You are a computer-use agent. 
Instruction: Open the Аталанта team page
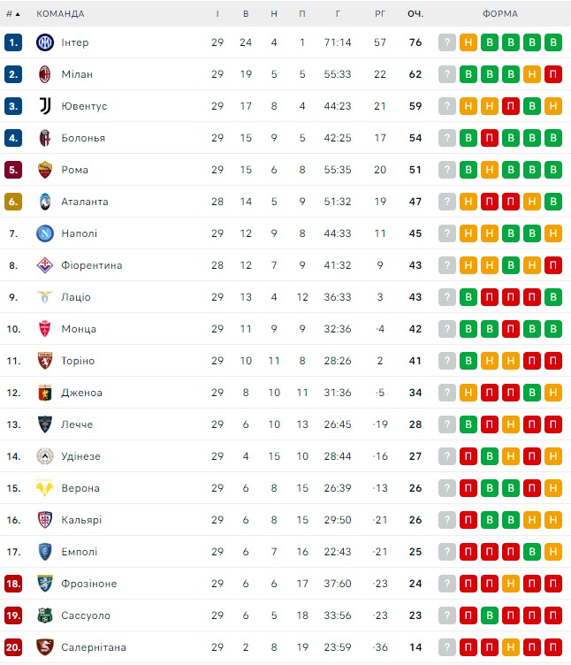(x=85, y=202)
